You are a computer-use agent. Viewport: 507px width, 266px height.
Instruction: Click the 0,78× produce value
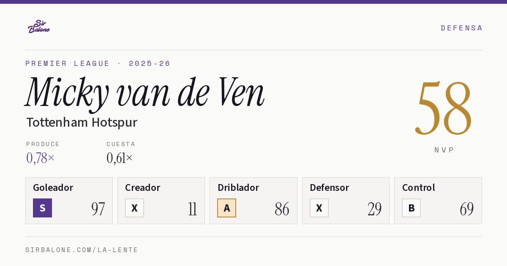click(x=40, y=158)
